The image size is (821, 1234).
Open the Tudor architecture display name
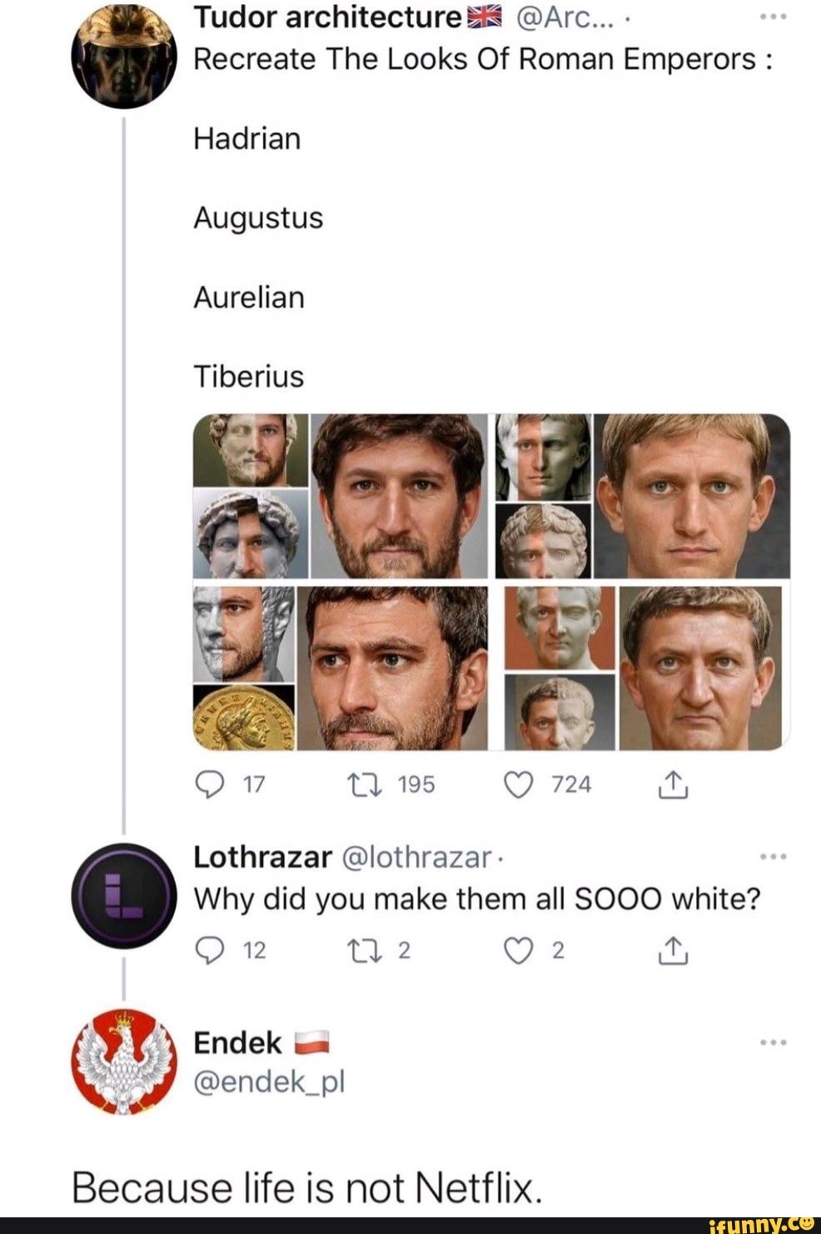point(327,17)
